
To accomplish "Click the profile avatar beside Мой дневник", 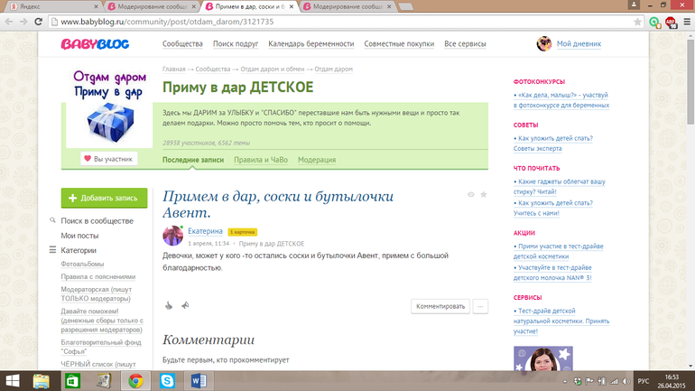I will click(544, 43).
